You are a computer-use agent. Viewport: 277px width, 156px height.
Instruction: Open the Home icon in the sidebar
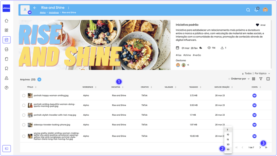pyautogui.click(x=6, y=21)
